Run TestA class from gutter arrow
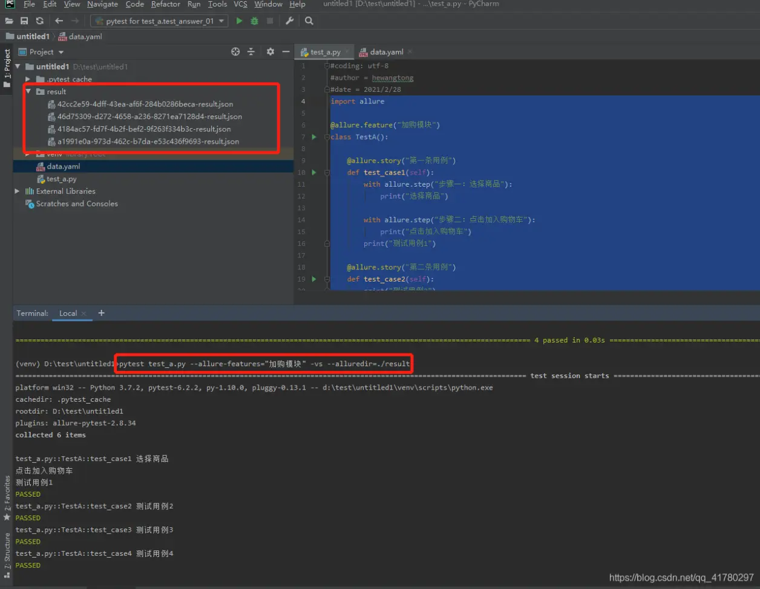The image size is (760, 589). coord(313,137)
